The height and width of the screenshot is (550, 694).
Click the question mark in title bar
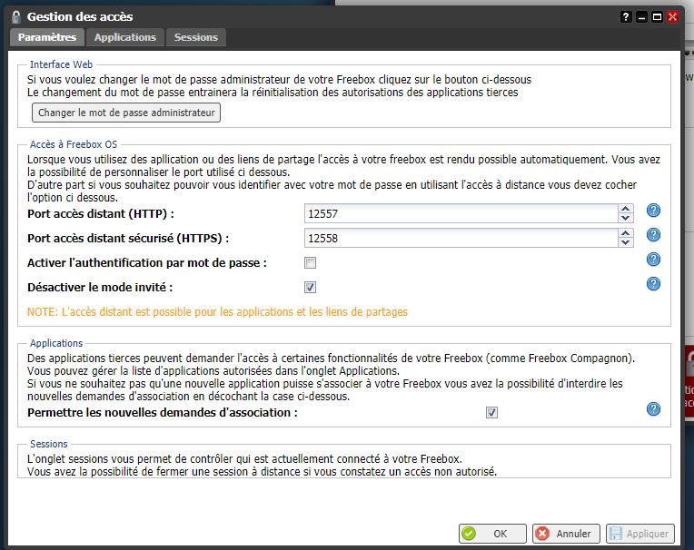625,17
